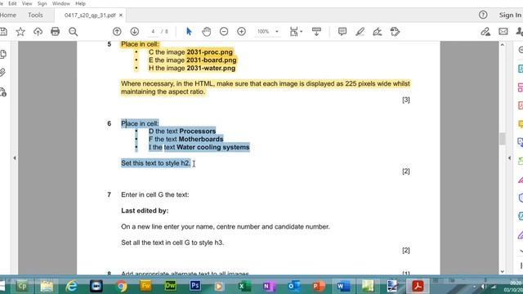Click the text 'Enter in cell G the text:'
523x294 pixels.
pos(155,194)
